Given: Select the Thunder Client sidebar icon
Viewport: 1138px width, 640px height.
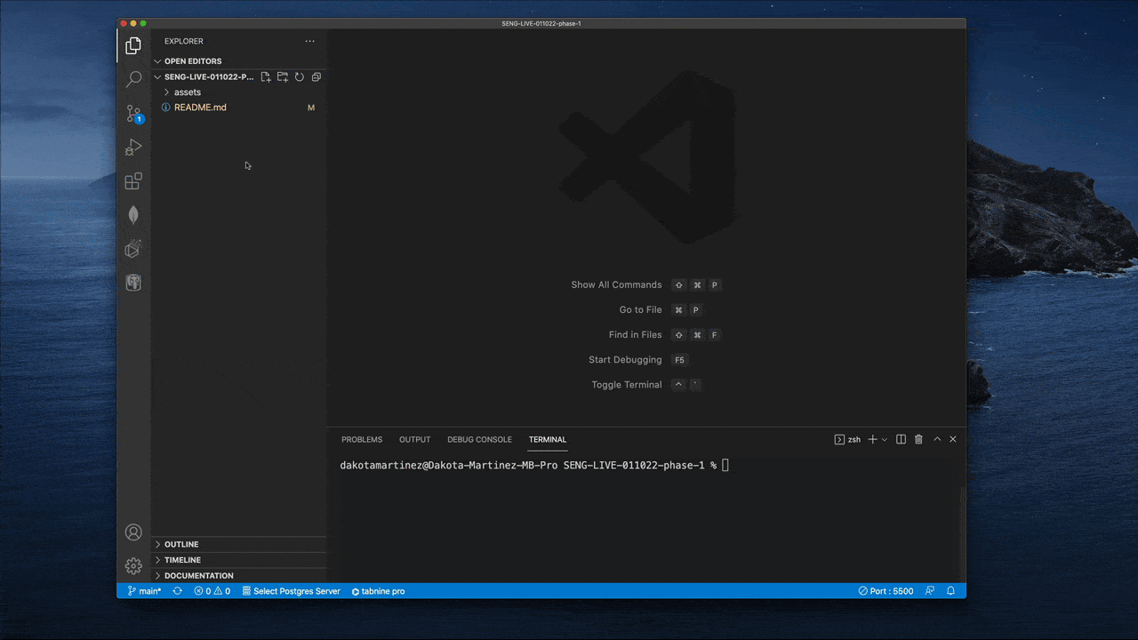Looking at the screenshot, I should click(133, 249).
